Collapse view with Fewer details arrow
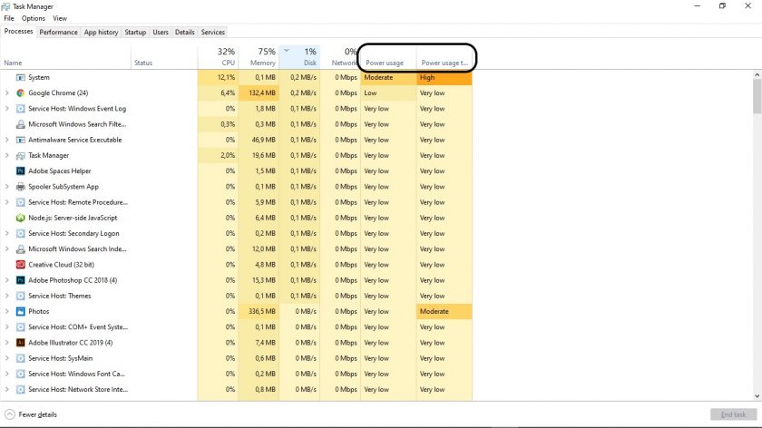The width and height of the screenshot is (762, 428). point(10,414)
